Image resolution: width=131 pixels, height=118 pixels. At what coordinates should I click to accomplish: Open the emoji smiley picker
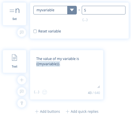tap(45, 92)
